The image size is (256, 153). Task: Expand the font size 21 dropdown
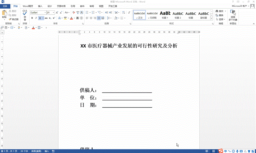click(54, 13)
